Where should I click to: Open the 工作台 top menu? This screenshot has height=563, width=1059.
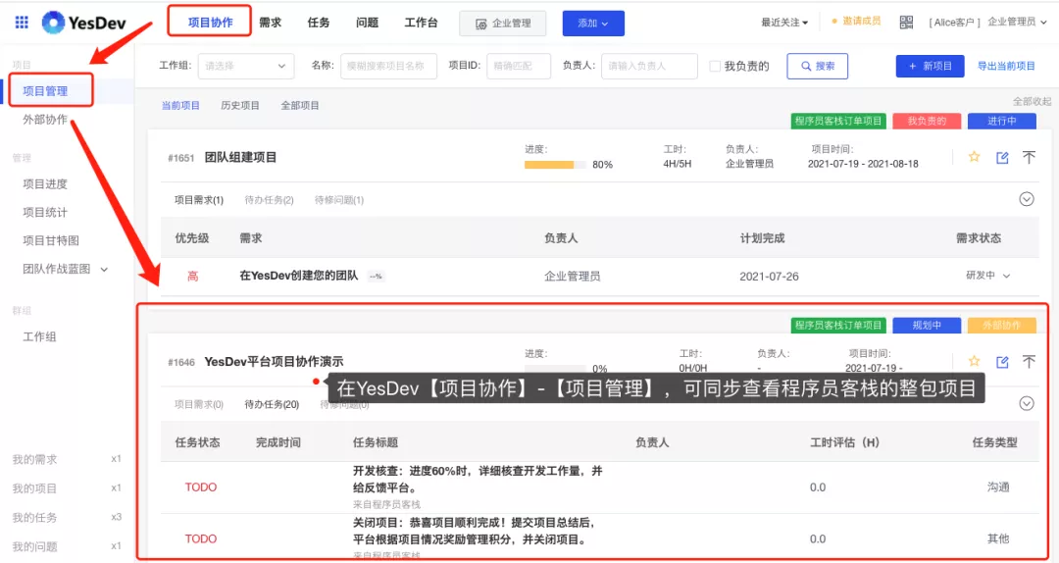[x=421, y=23]
